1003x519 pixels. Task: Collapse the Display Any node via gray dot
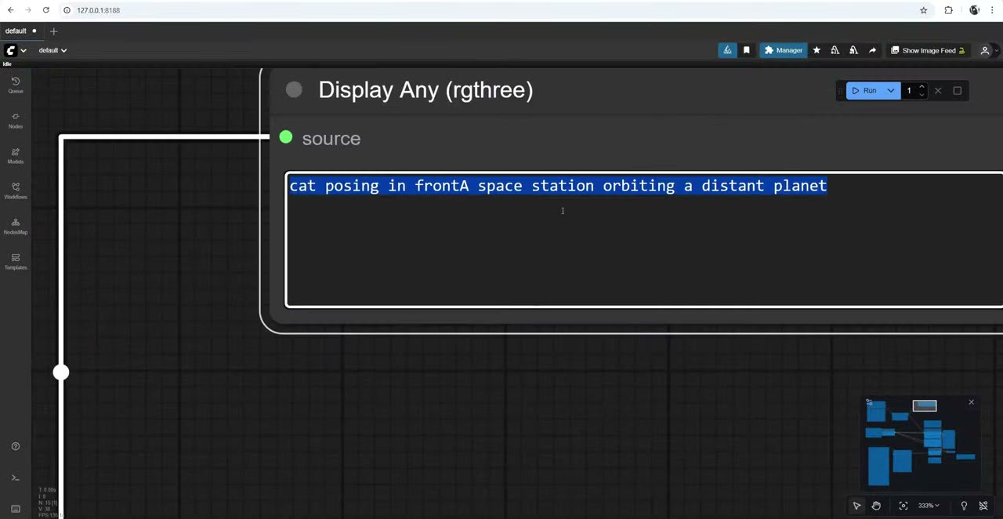click(x=294, y=90)
